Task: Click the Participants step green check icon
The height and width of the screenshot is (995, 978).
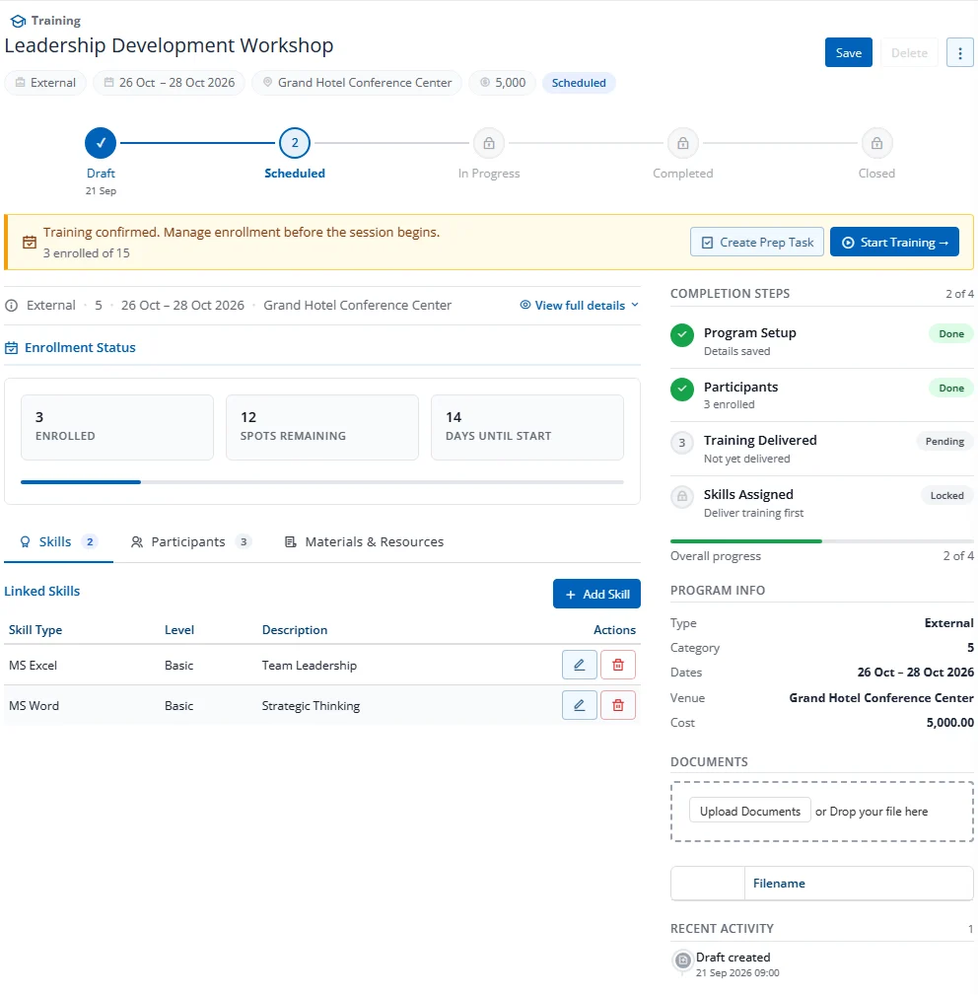Action: coord(682,389)
